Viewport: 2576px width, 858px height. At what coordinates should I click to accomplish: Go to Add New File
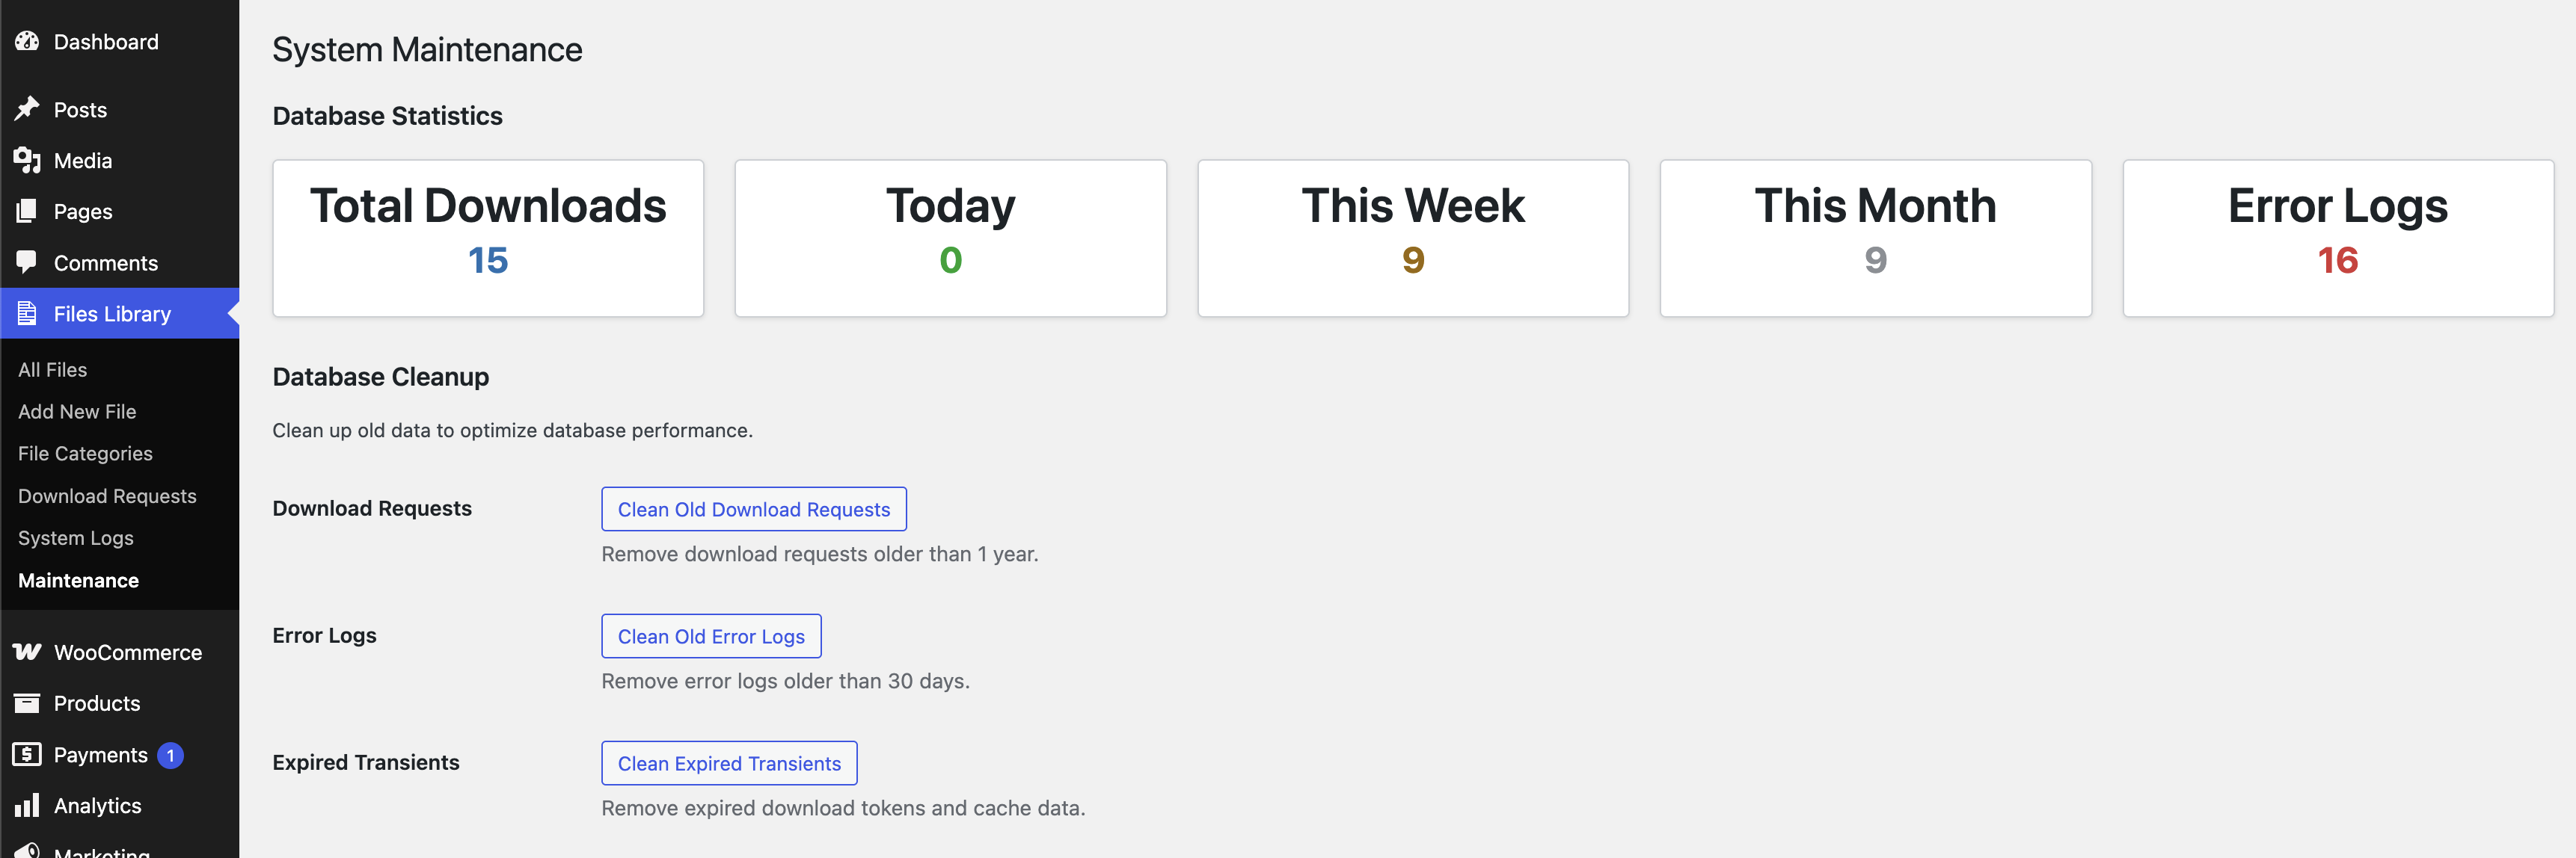pos(77,412)
